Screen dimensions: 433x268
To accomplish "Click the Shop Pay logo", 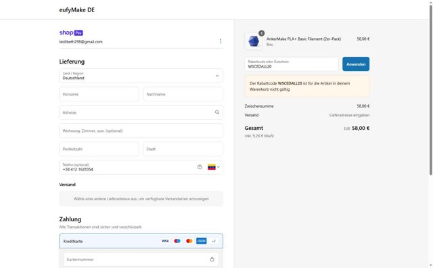I will coord(71,32).
